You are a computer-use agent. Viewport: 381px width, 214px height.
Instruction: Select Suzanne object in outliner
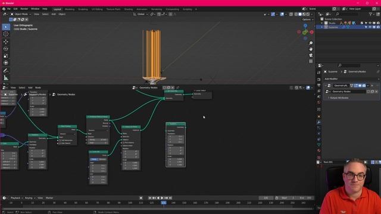click(333, 27)
